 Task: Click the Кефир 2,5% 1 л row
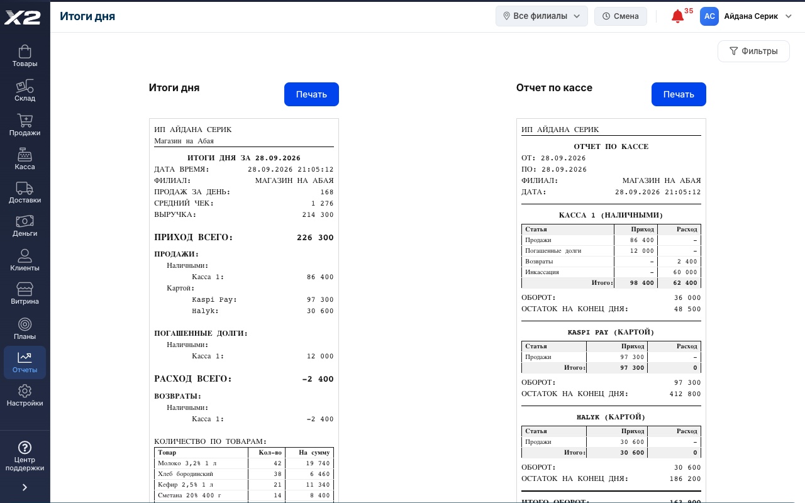click(x=244, y=485)
